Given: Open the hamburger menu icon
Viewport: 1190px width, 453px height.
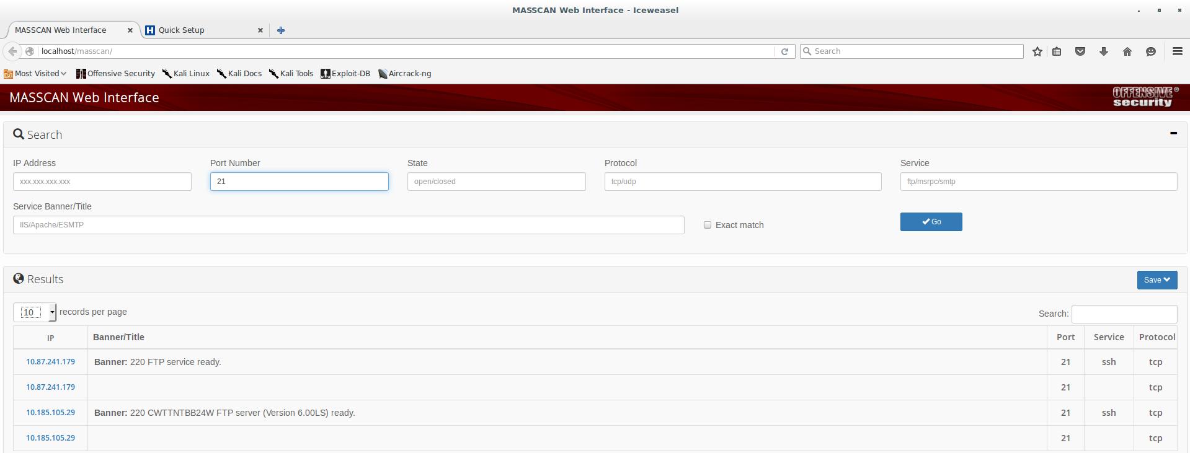Looking at the screenshot, I should click(1177, 51).
